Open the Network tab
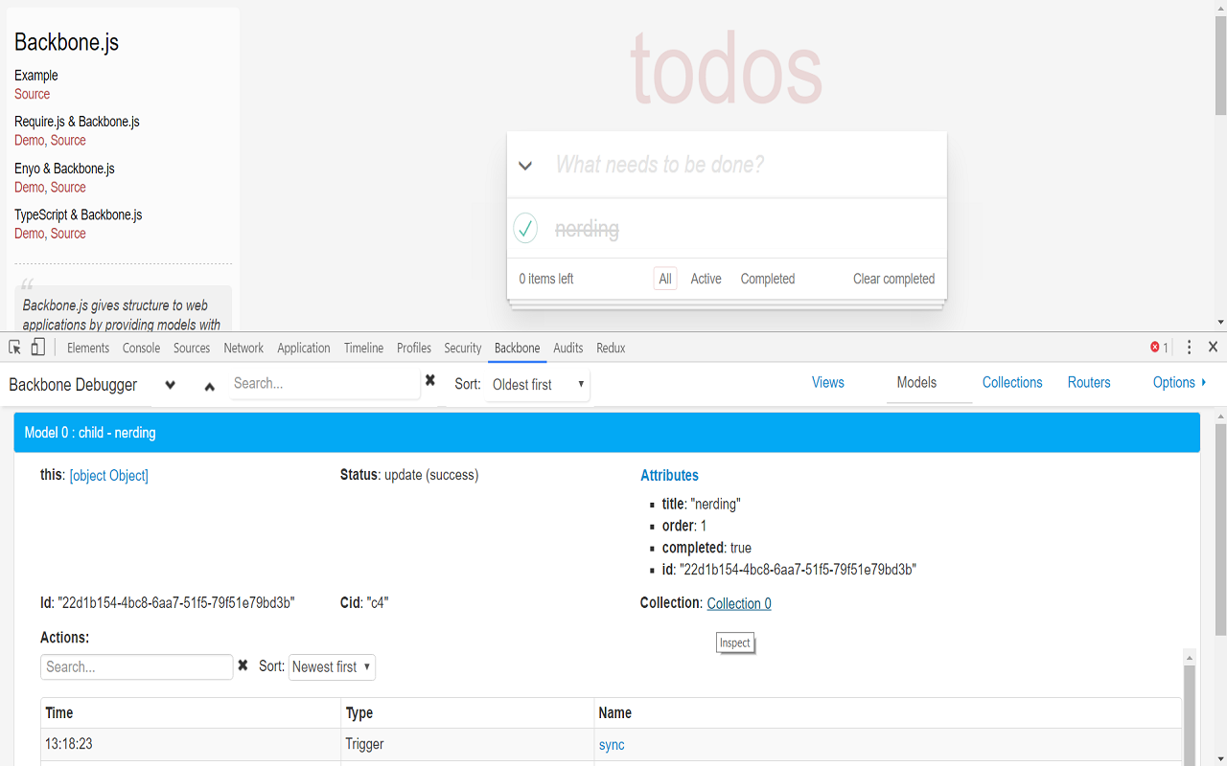 pos(243,348)
